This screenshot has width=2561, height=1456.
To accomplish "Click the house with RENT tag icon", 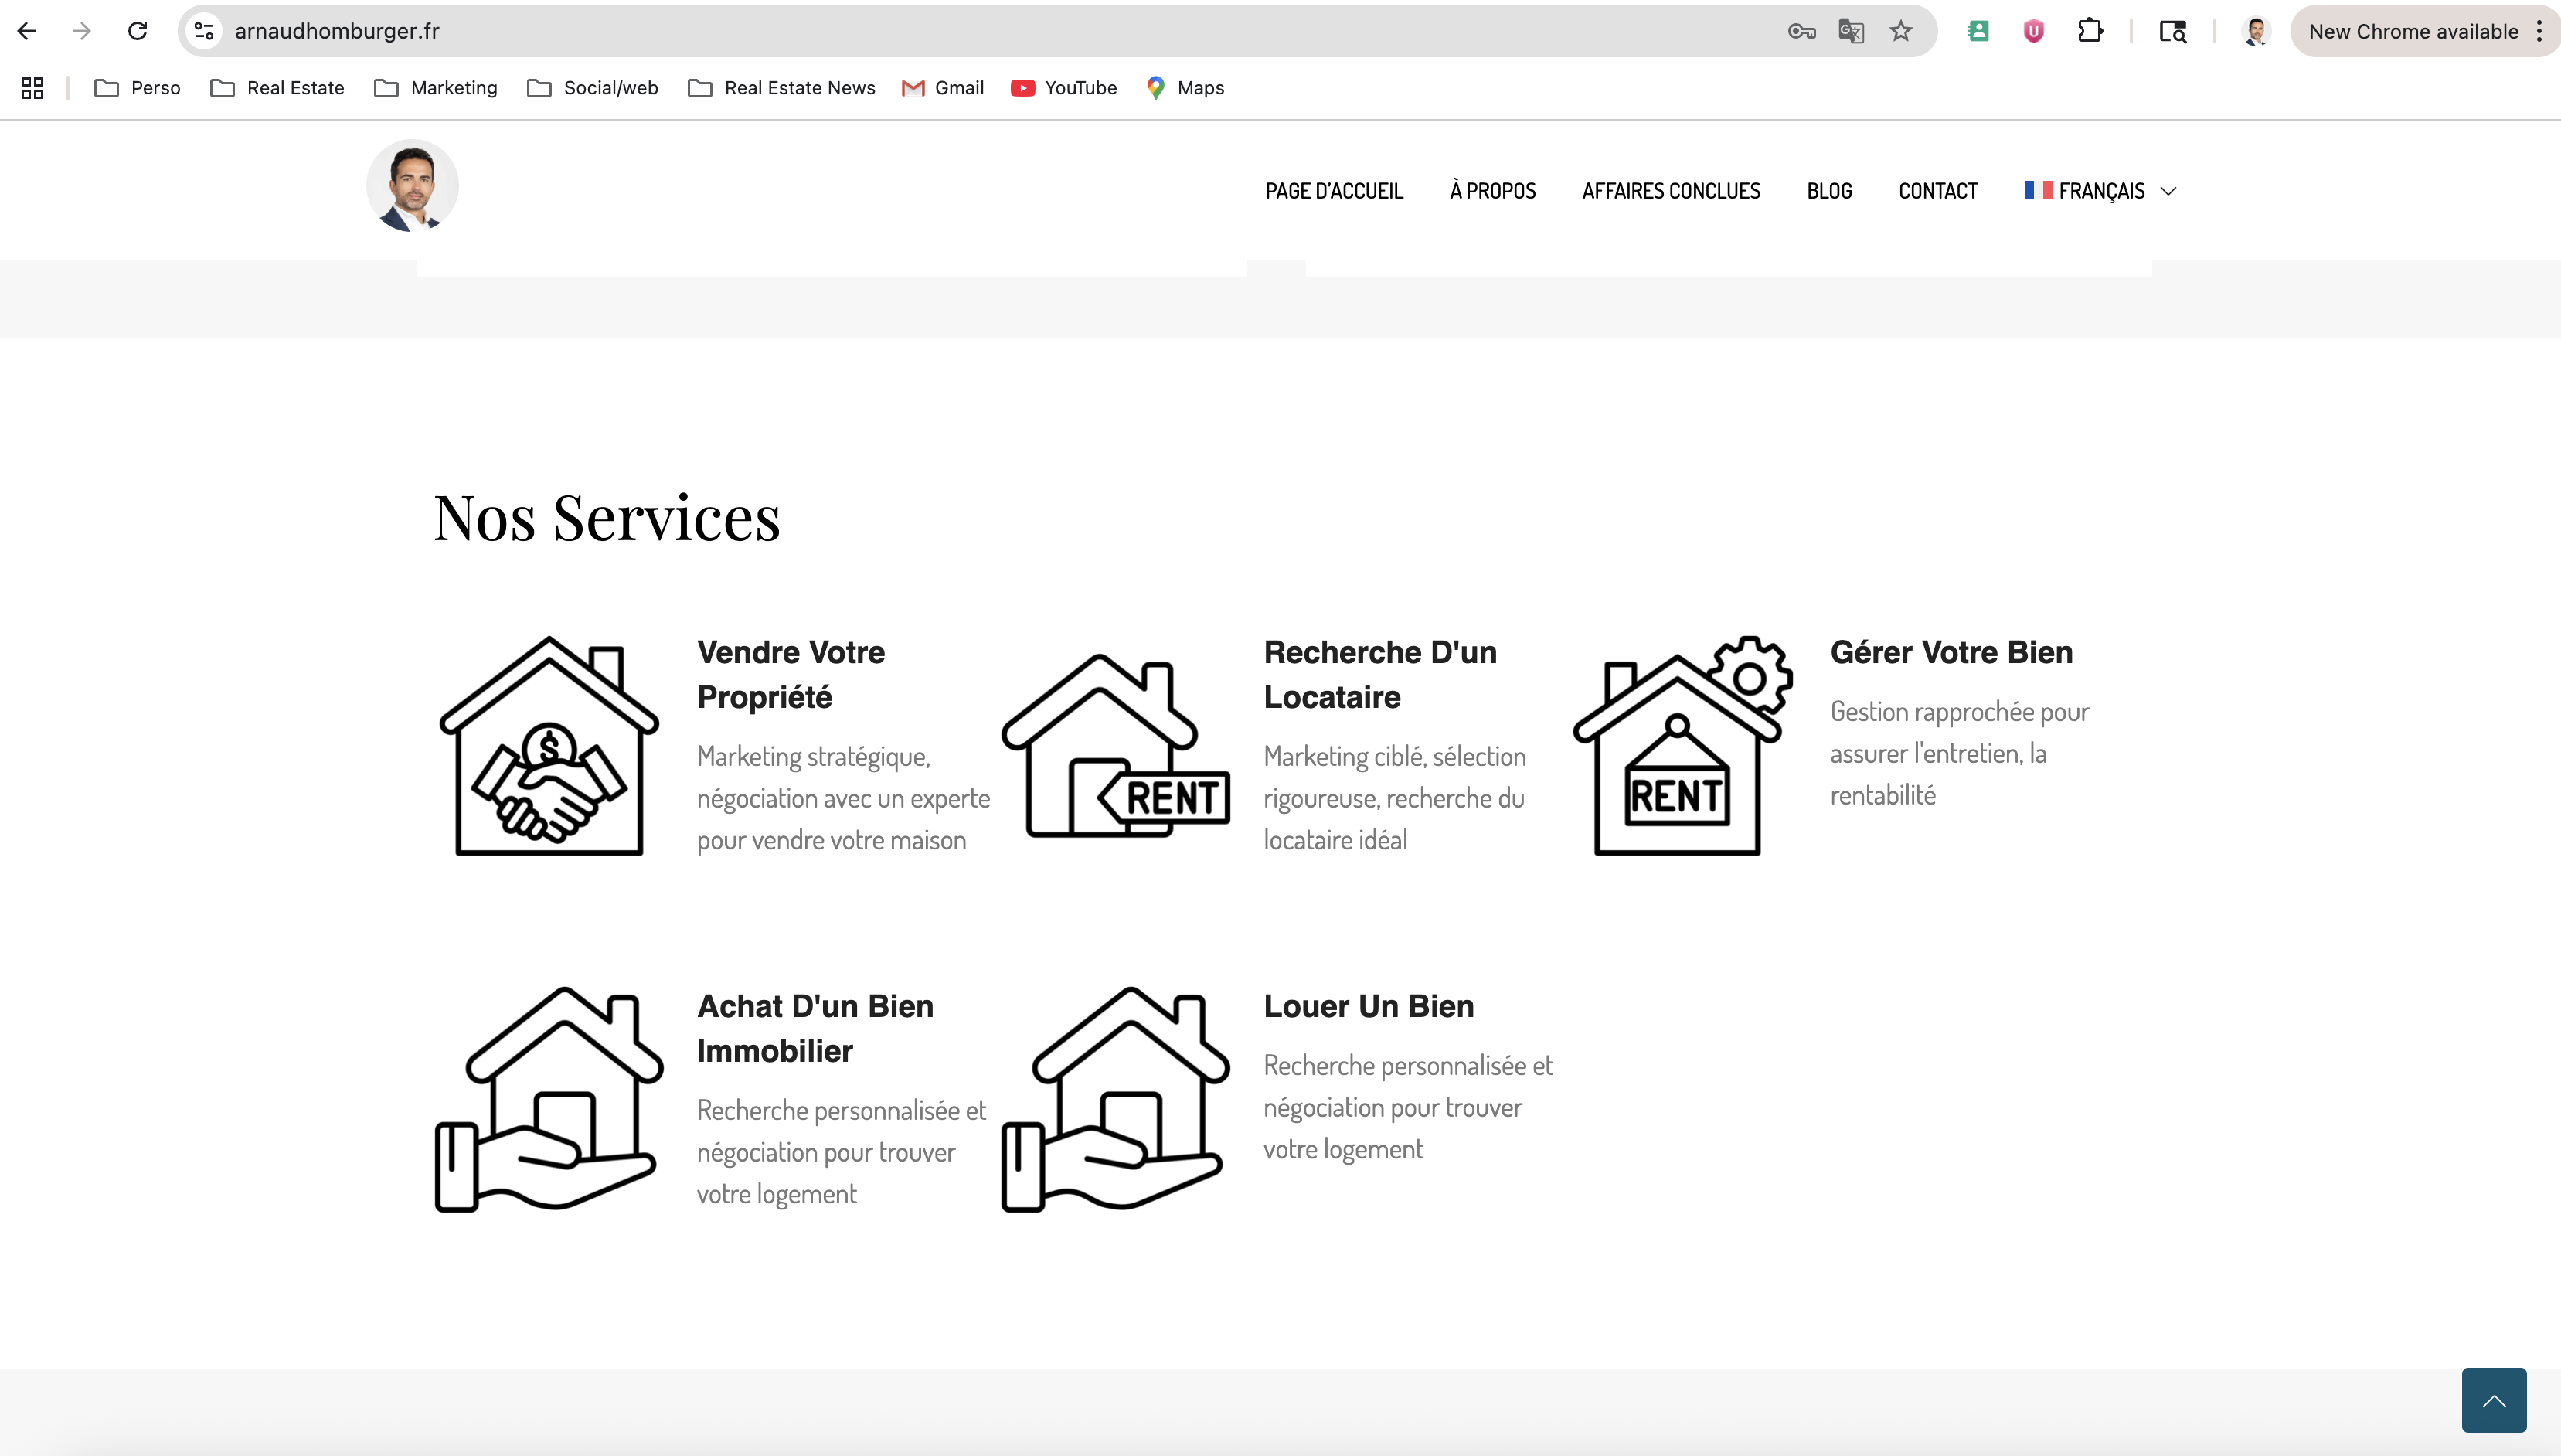I will (x=1116, y=746).
